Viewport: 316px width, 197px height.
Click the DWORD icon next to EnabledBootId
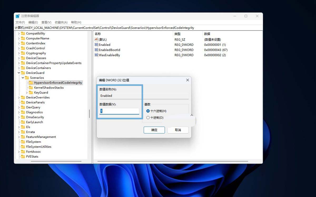(x=96, y=50)
